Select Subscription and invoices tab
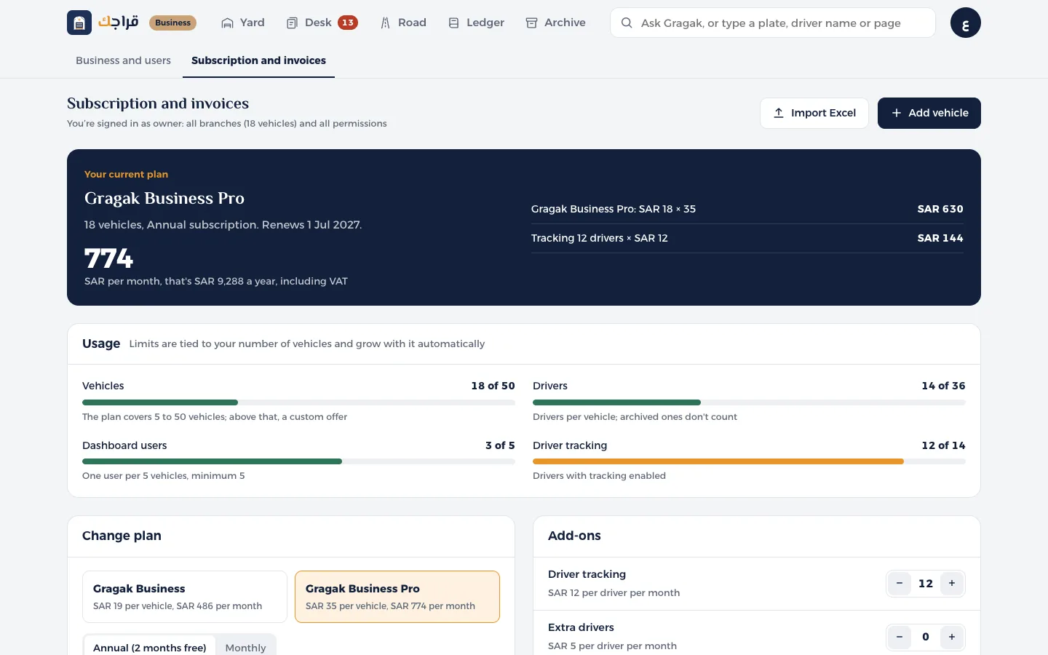 point(258,60)
